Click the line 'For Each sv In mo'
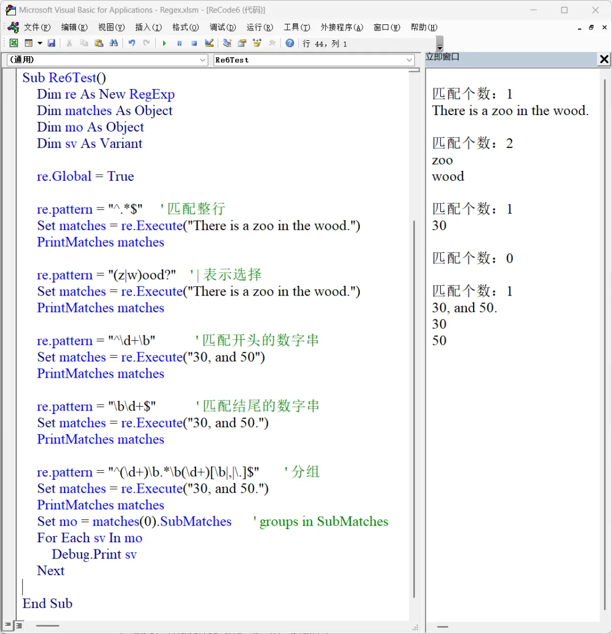This screenshot has height=634, width=612. click(x=90, y=538)
